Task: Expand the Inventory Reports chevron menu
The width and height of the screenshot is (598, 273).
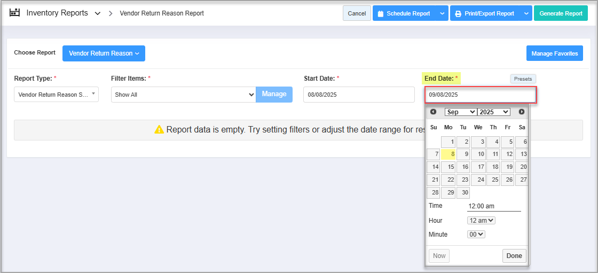Action: (x=97, y=13)
